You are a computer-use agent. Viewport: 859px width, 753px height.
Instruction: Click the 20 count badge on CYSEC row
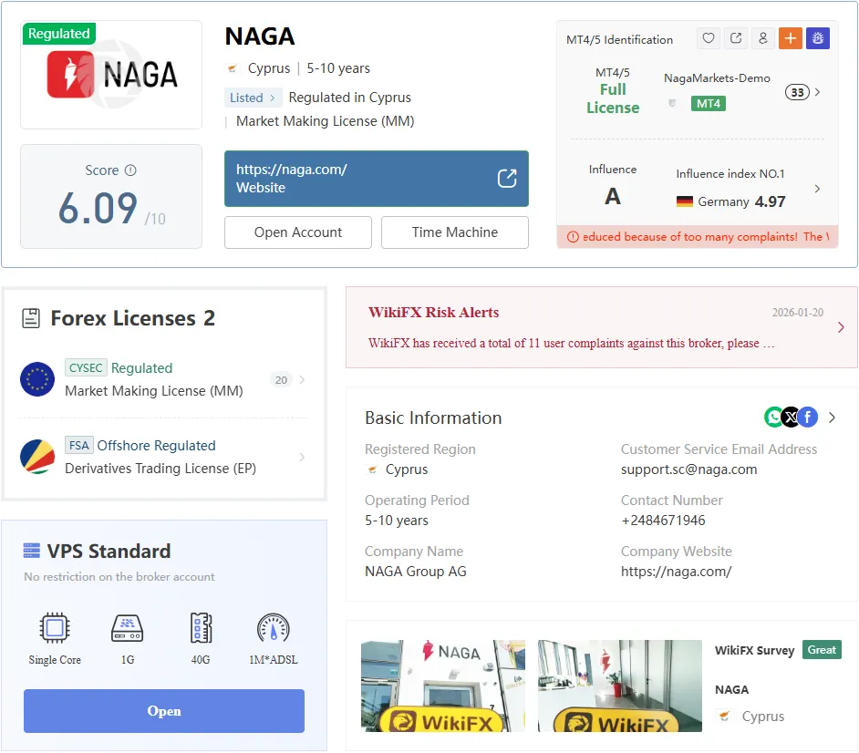point(281,380)
